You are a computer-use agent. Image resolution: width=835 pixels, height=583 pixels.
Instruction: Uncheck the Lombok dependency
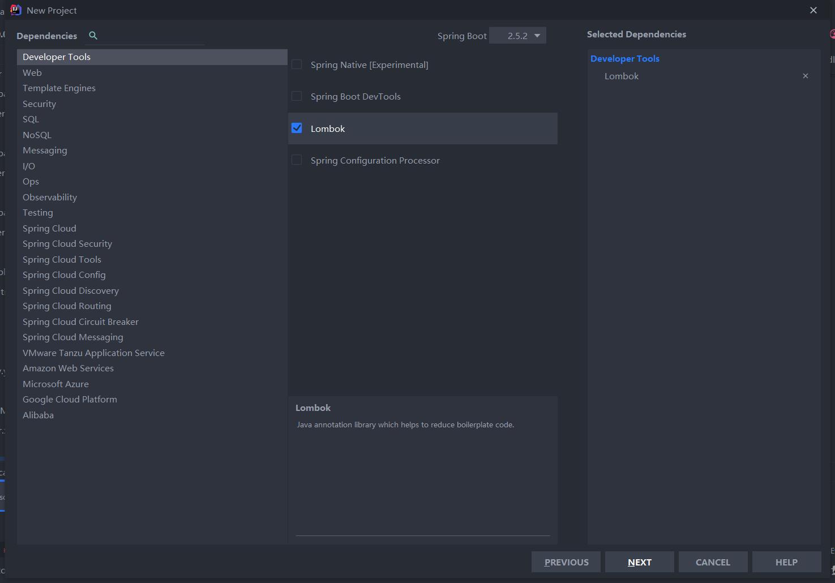[x=297, y=128]
